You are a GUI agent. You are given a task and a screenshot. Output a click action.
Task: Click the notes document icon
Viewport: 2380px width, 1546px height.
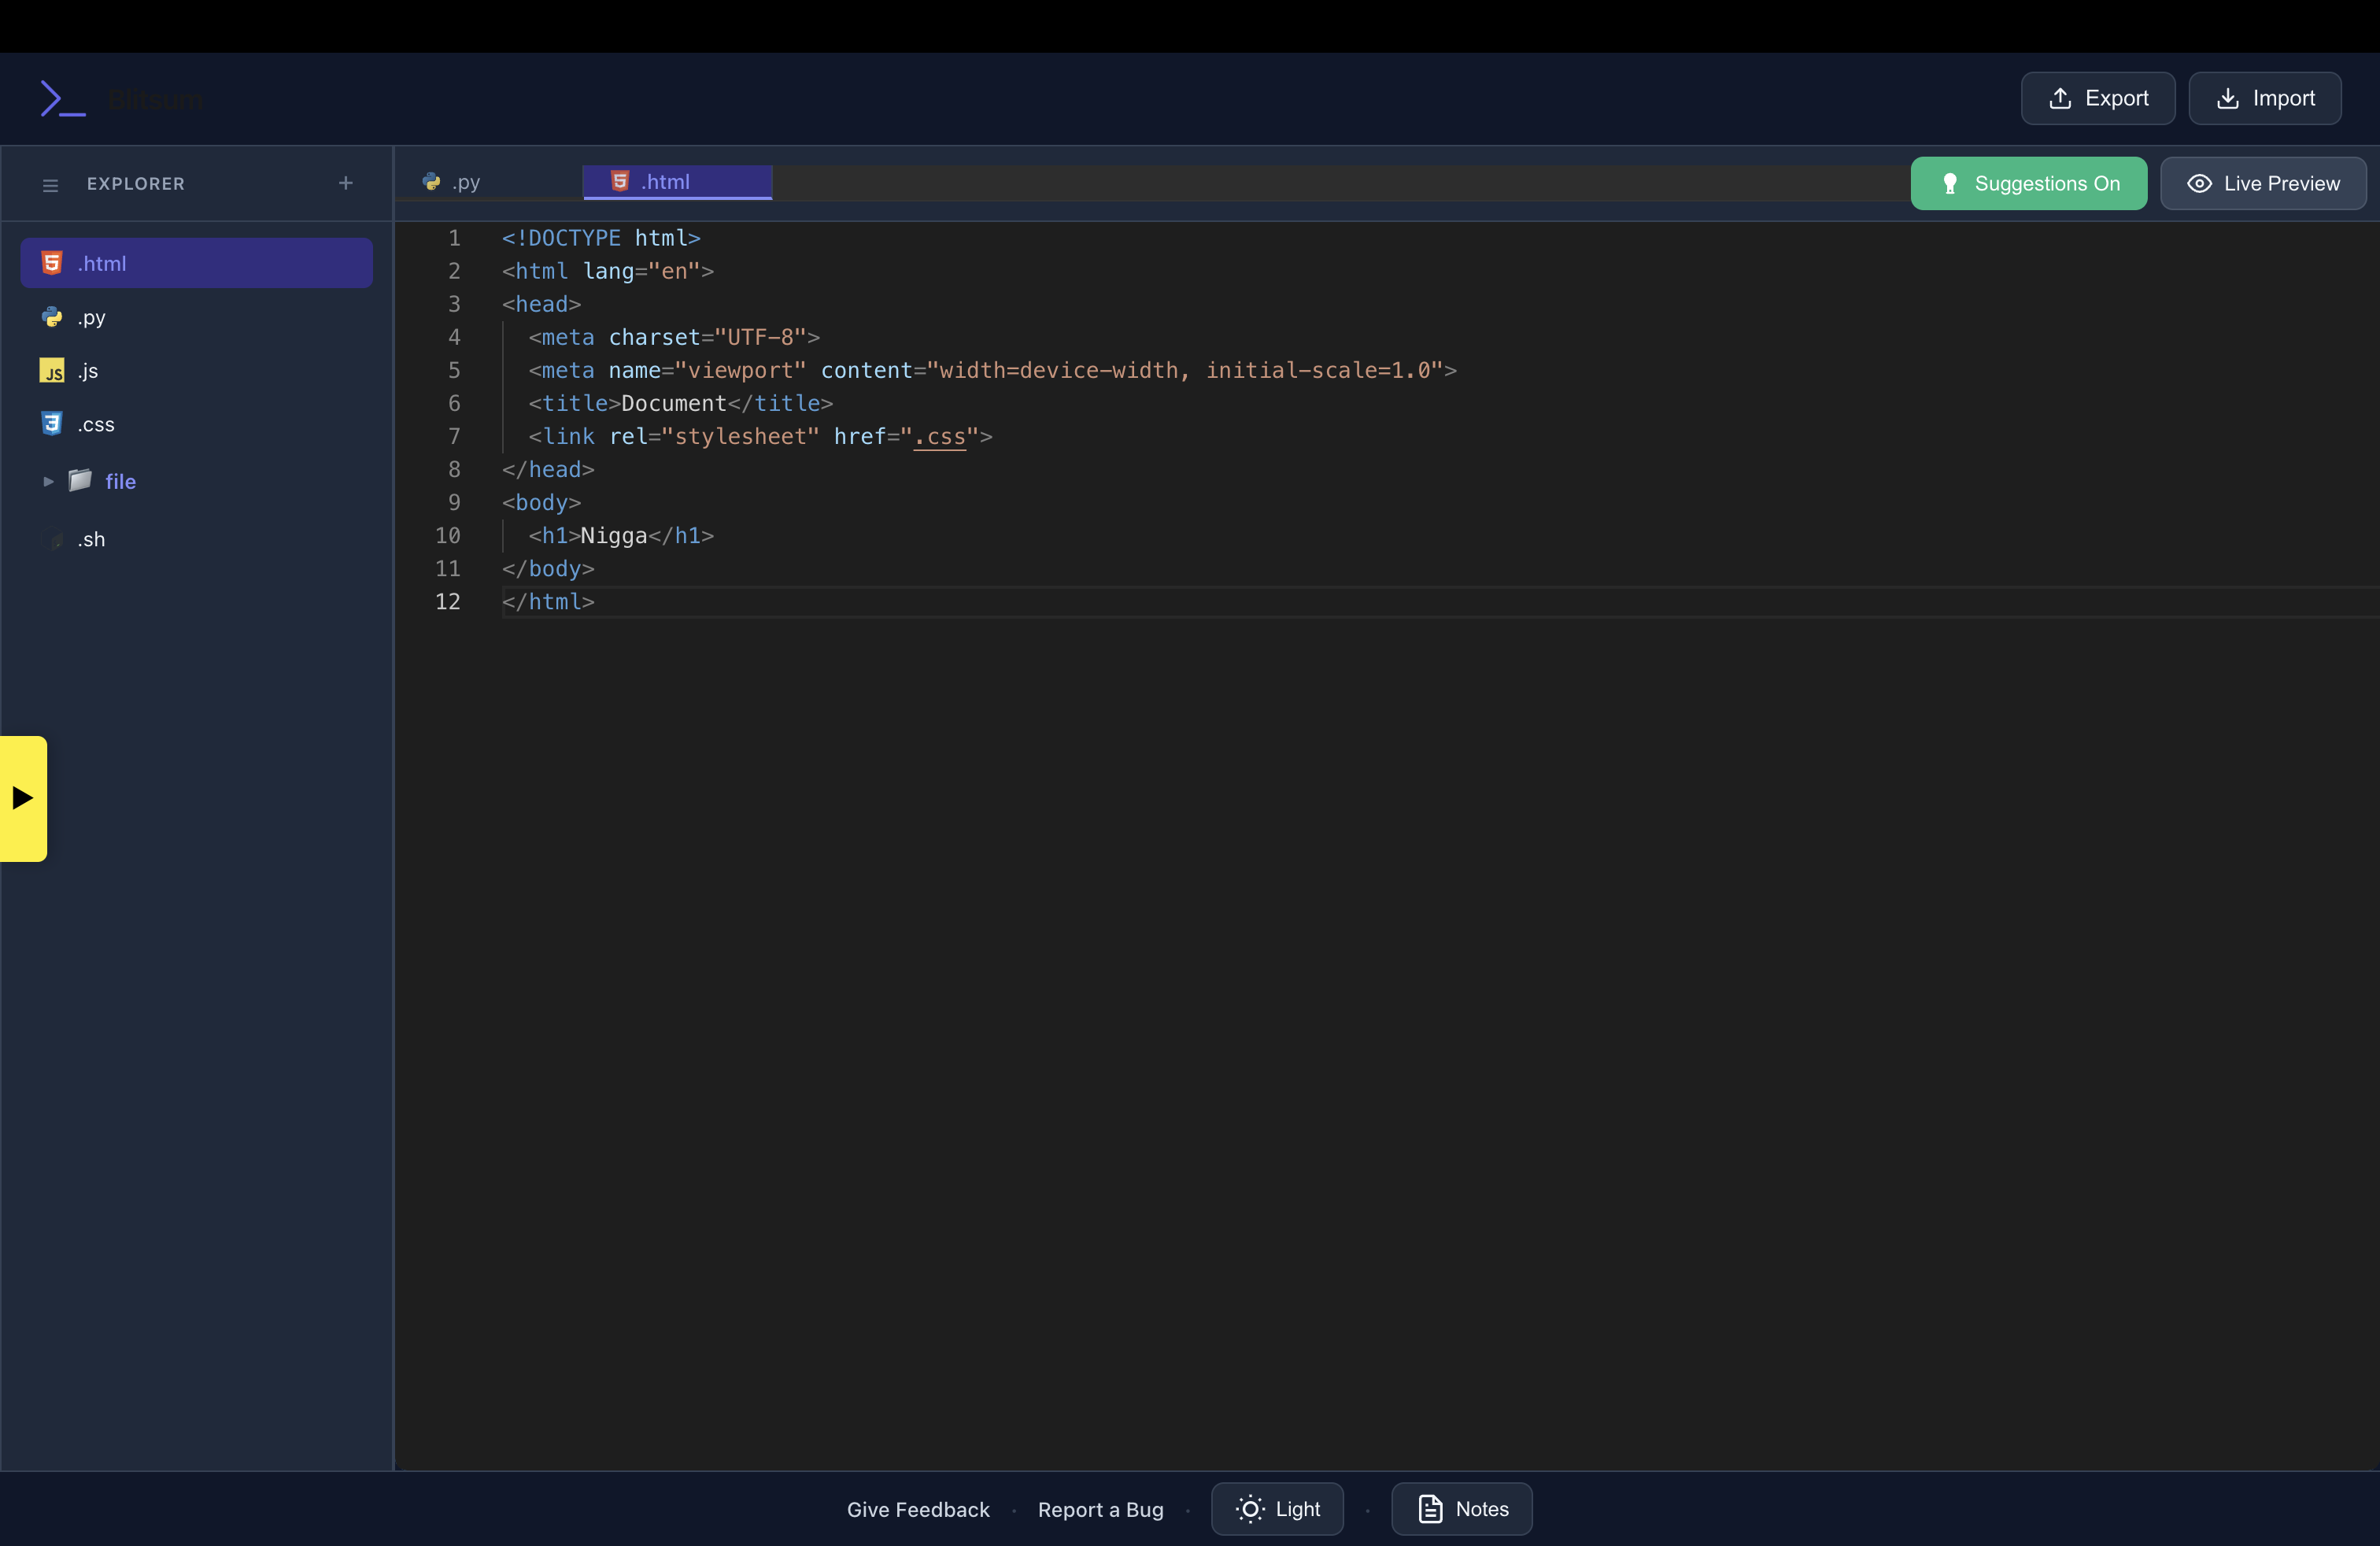click(1430, 1509)
